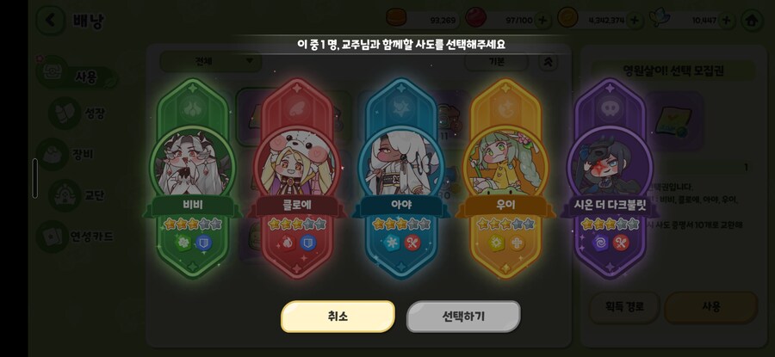Pick the 아야 character card
Image resolution: width=775 pixels, height=357 pixels.
tap(401, 178)
